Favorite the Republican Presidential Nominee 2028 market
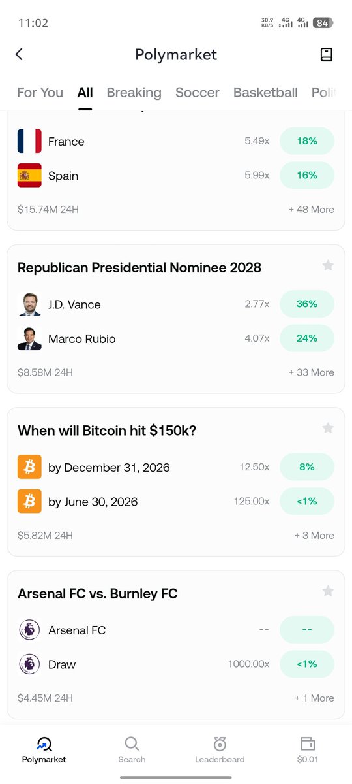Image resolution: width=352 pixels, height=784 pixels. coord(328,265)
